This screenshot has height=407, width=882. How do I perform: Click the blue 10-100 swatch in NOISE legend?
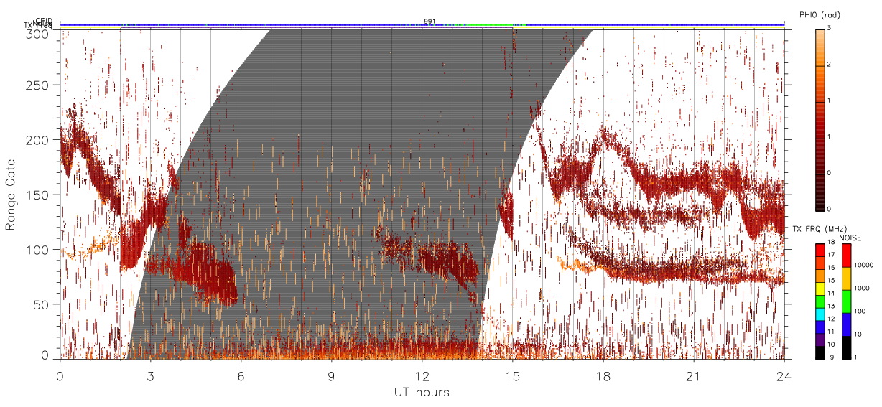click(x=846, y=324)
